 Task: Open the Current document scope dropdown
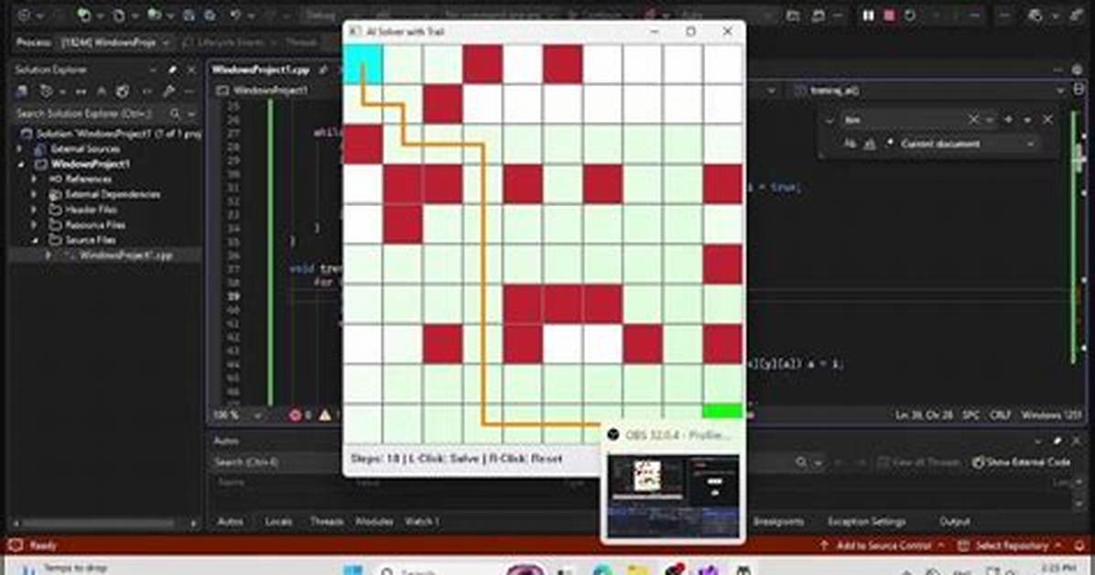point(968,143)
